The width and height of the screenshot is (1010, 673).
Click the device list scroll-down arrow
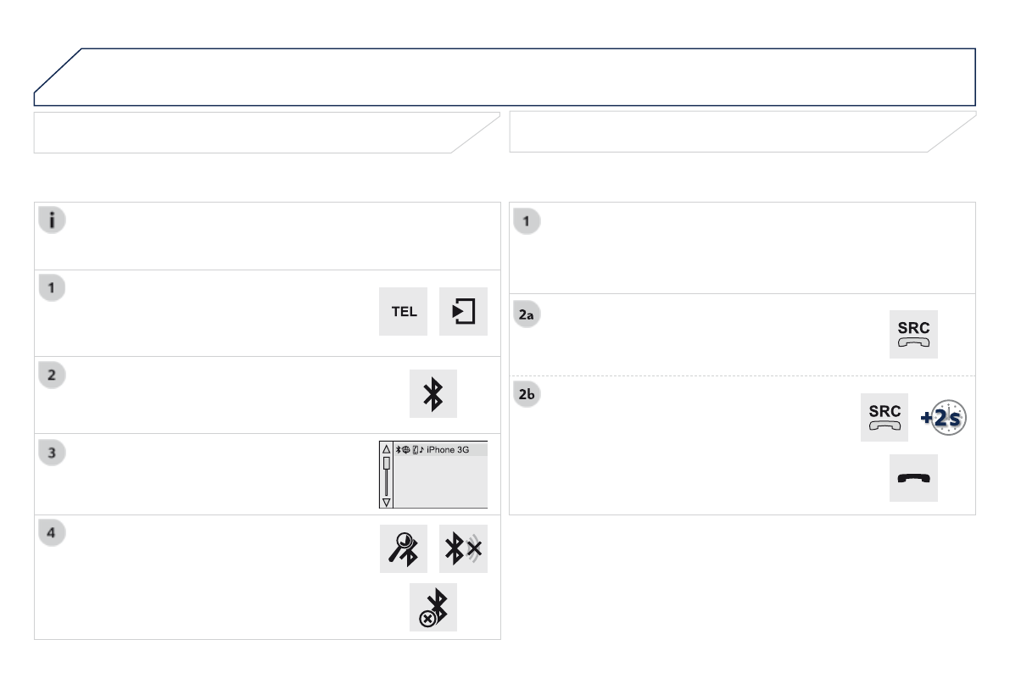386,502
